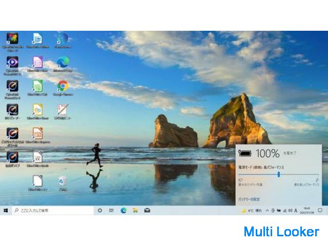328x246 pixels.
Task: Click the speaker volume icon in tray
Action: tap(291, 211)
